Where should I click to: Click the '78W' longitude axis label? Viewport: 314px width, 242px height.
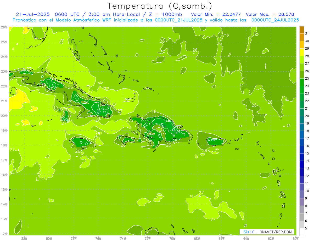pos(74,238)
